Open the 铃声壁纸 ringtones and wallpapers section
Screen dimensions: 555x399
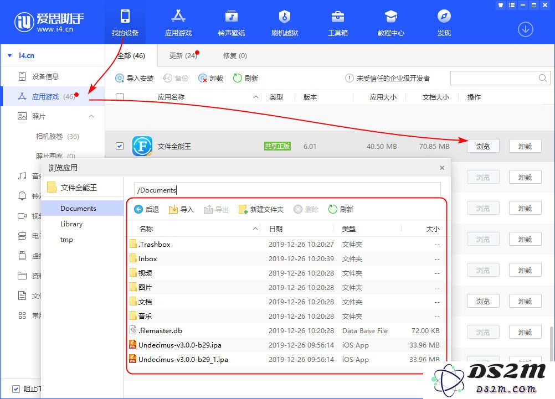pyautogui.click(x=232, y=23)
